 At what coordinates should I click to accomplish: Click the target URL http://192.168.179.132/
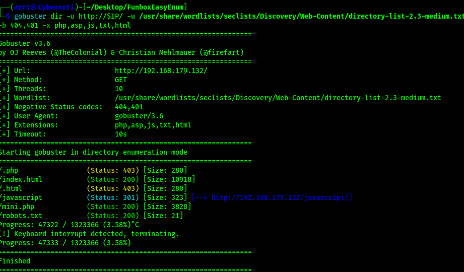161,71
